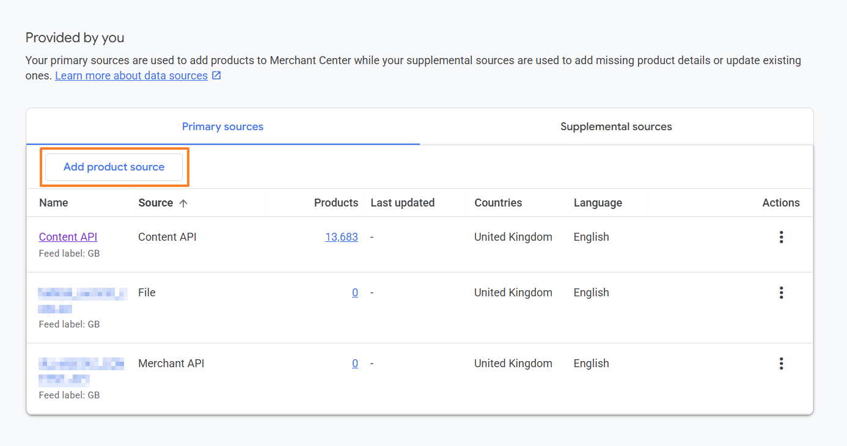Sort table by Name column header
The height and width of the screenshot is (446, 847).
coord(54,203)
